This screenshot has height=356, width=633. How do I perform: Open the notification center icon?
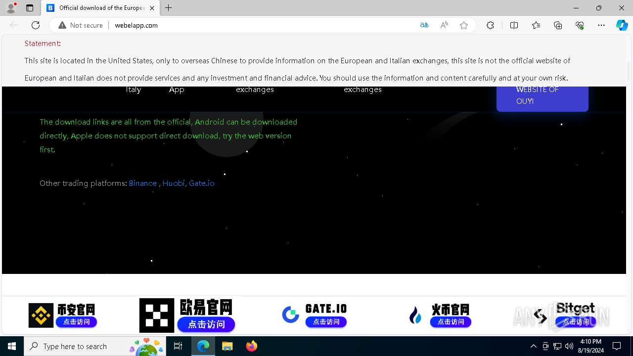pyautogui.click(x=617, y=346)
